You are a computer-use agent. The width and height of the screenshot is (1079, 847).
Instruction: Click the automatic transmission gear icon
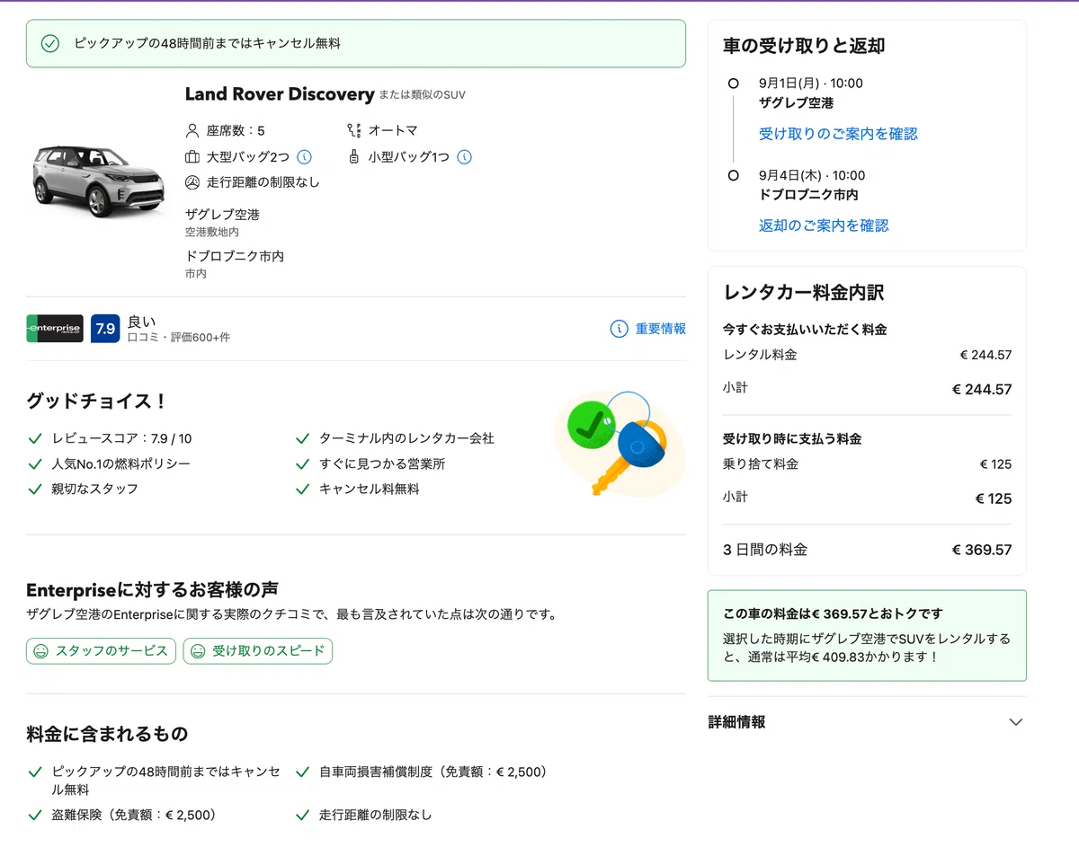pos(354,130)
